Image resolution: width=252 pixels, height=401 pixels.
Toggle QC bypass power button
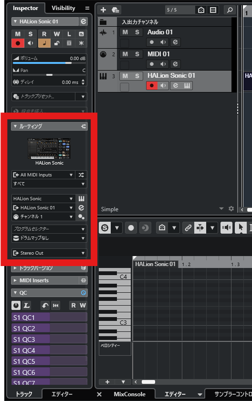pyautogui.click(x=16, y=305)
